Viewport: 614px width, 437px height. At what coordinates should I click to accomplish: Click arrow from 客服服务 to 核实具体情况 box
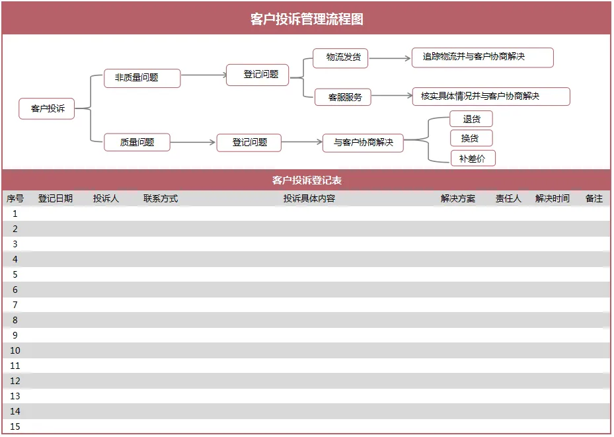392,96
